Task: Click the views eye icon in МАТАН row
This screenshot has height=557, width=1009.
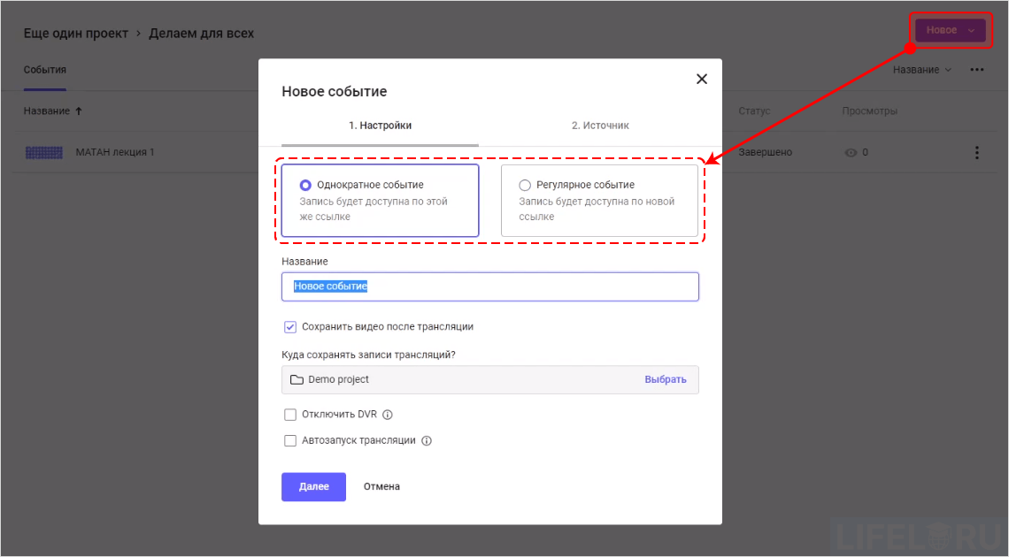Action: point(851,153)
